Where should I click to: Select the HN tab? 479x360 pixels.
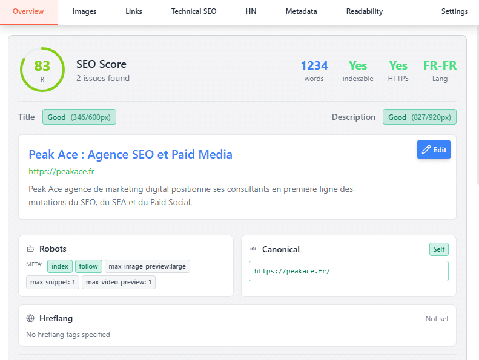click(x=251, y=11)
